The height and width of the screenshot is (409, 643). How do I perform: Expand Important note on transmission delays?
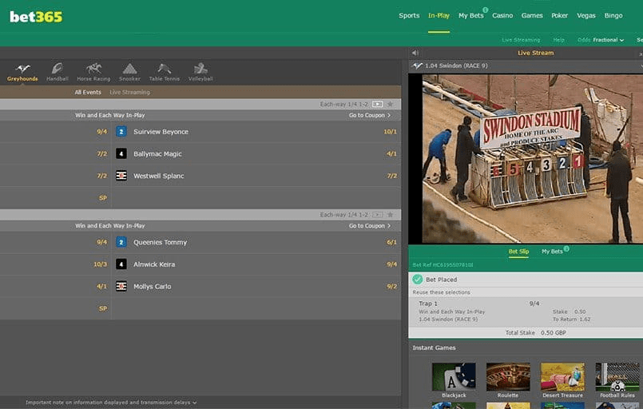point(111,403)
